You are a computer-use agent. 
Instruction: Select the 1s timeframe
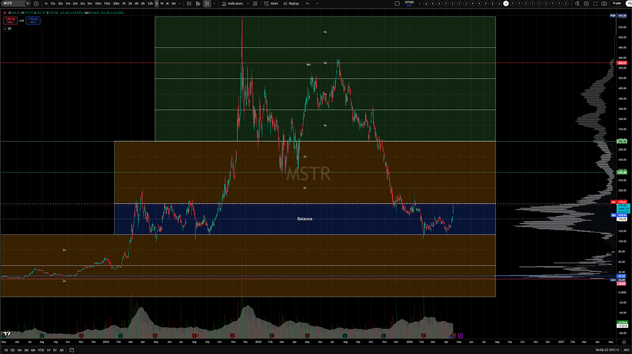(46, 3)
